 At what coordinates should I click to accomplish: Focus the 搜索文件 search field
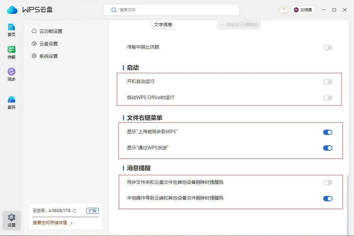pyautogui.click(x=172, y=10)
